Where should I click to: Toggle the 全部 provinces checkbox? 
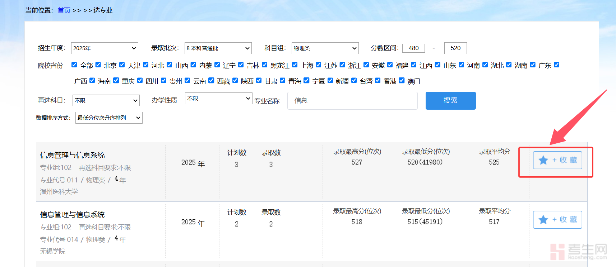tap(74, 65)
